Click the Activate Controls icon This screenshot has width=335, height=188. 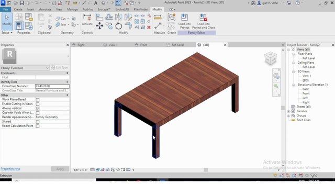(x=87, y=19)
